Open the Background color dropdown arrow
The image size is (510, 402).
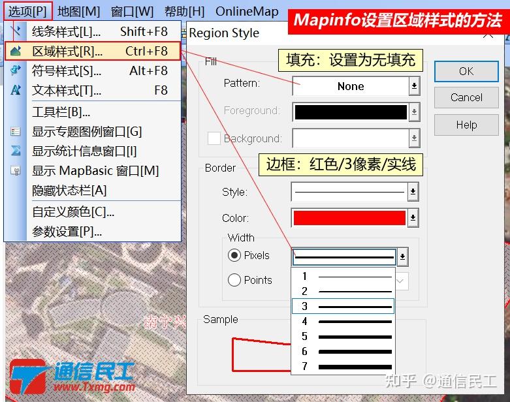pos(414,138)
